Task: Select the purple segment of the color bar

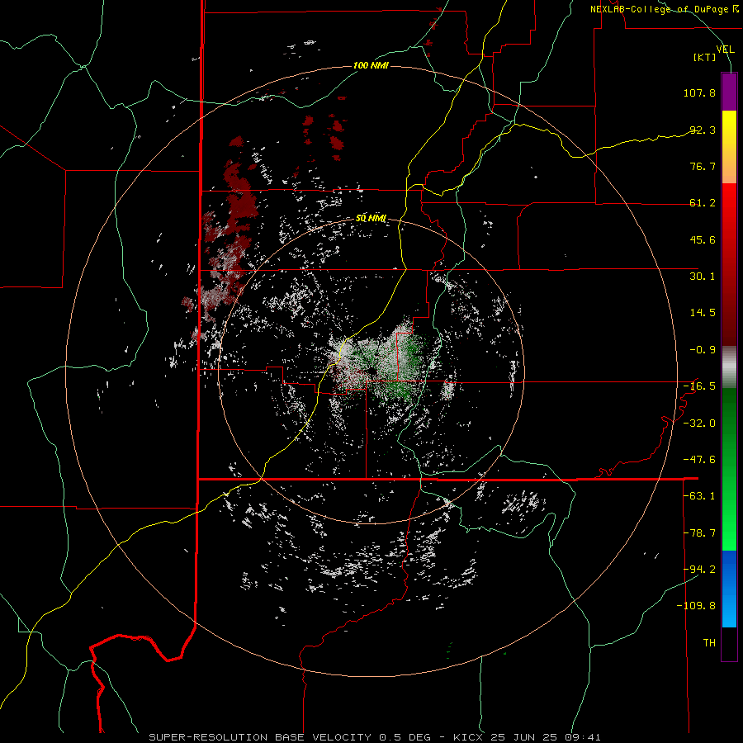Action: point(729,92)
